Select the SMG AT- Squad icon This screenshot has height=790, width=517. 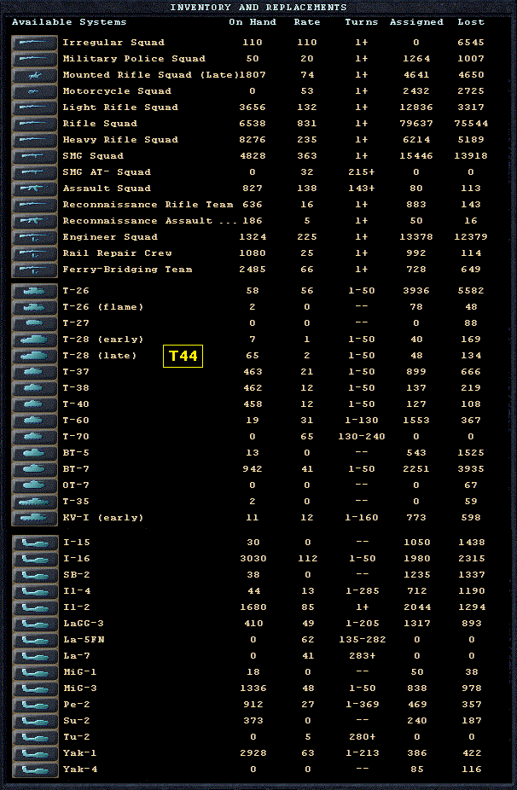coord(34,171)
